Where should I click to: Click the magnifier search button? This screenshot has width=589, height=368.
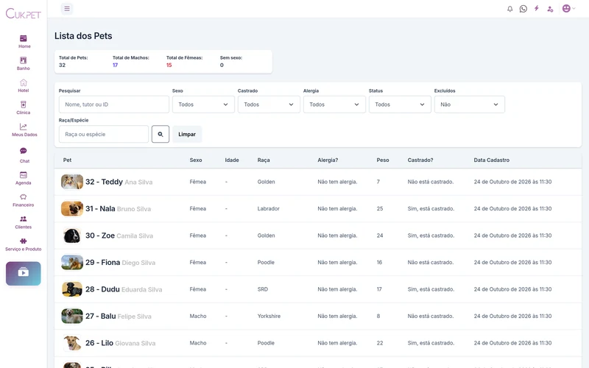161,134
